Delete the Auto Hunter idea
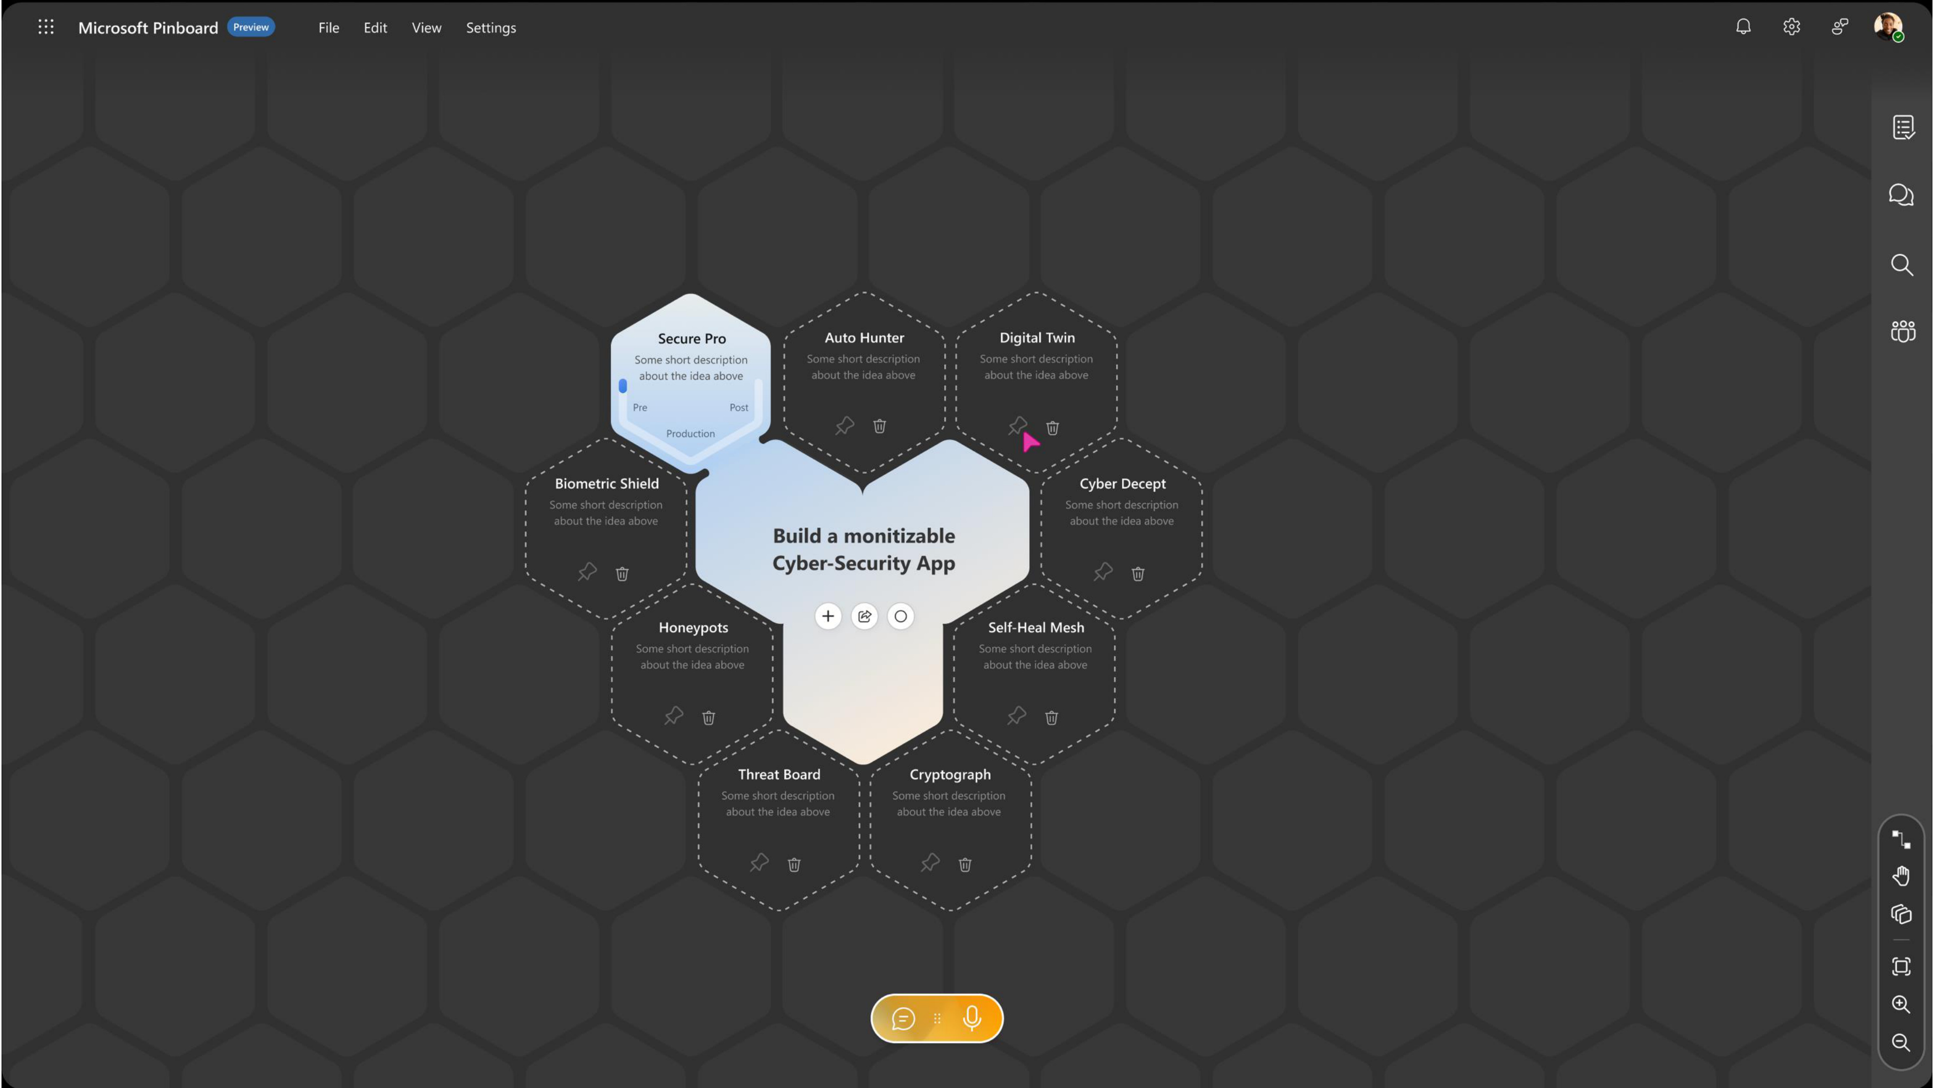The height and width of the screenshot is (1088, 1934). (x=879, y=427)
